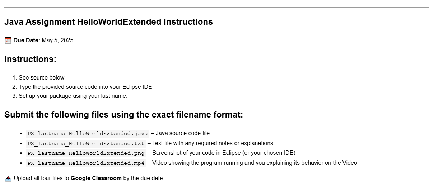The image size is (429, 187).
Task: Click the calendar icon beside Due Date
Action: 8,40
